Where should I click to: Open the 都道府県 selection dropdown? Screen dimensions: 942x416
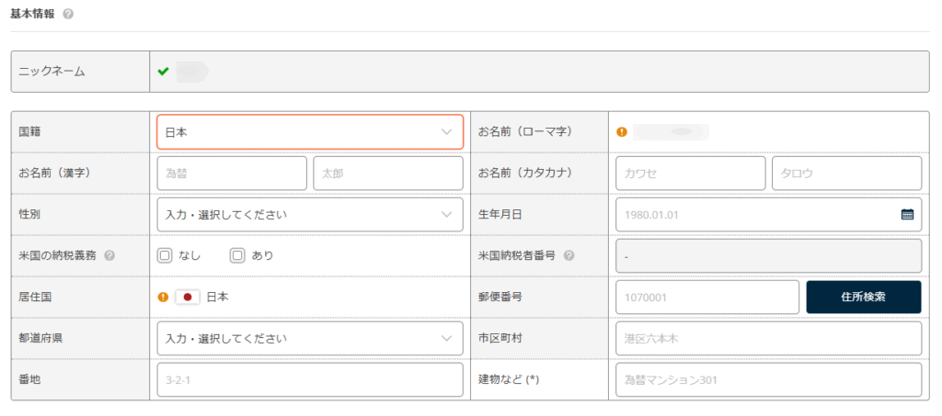point(310,338)
